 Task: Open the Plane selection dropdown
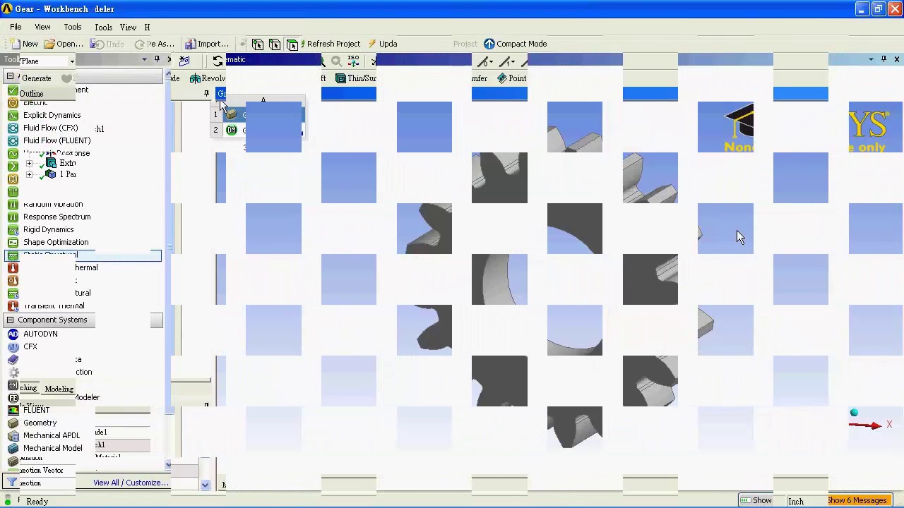71,61
